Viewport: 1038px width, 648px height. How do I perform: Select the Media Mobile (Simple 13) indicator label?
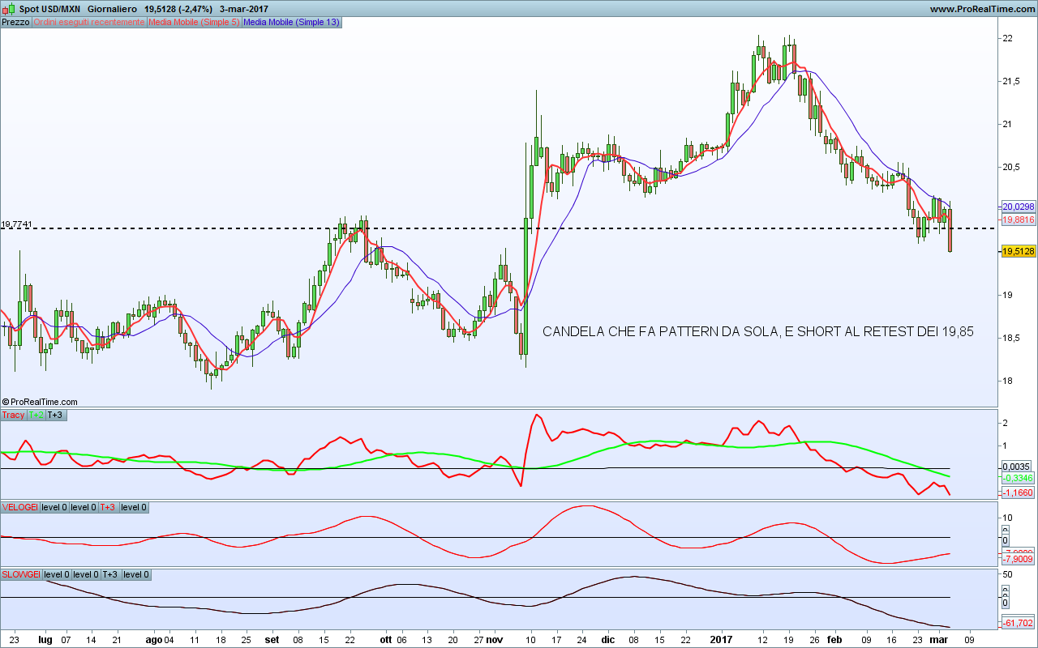click(292, 23)
